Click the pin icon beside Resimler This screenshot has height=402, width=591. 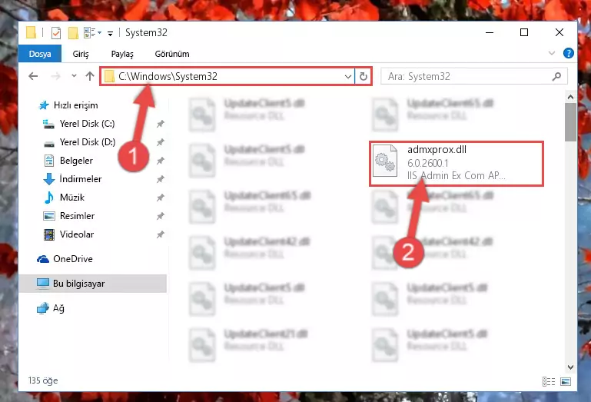pos(161,216)
